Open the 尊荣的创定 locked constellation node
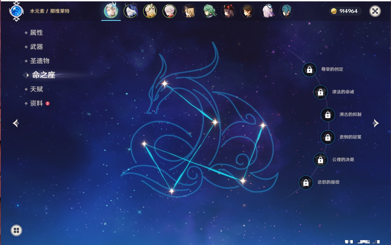 (x=309, y=70)
